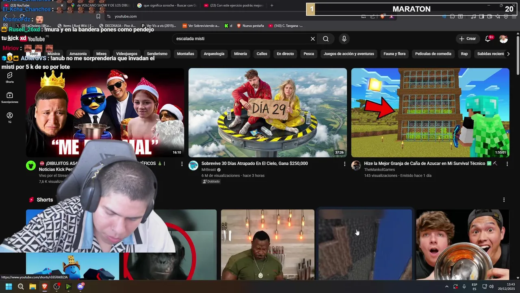Open more options for Caña de Azucar video

click(507, 164)
